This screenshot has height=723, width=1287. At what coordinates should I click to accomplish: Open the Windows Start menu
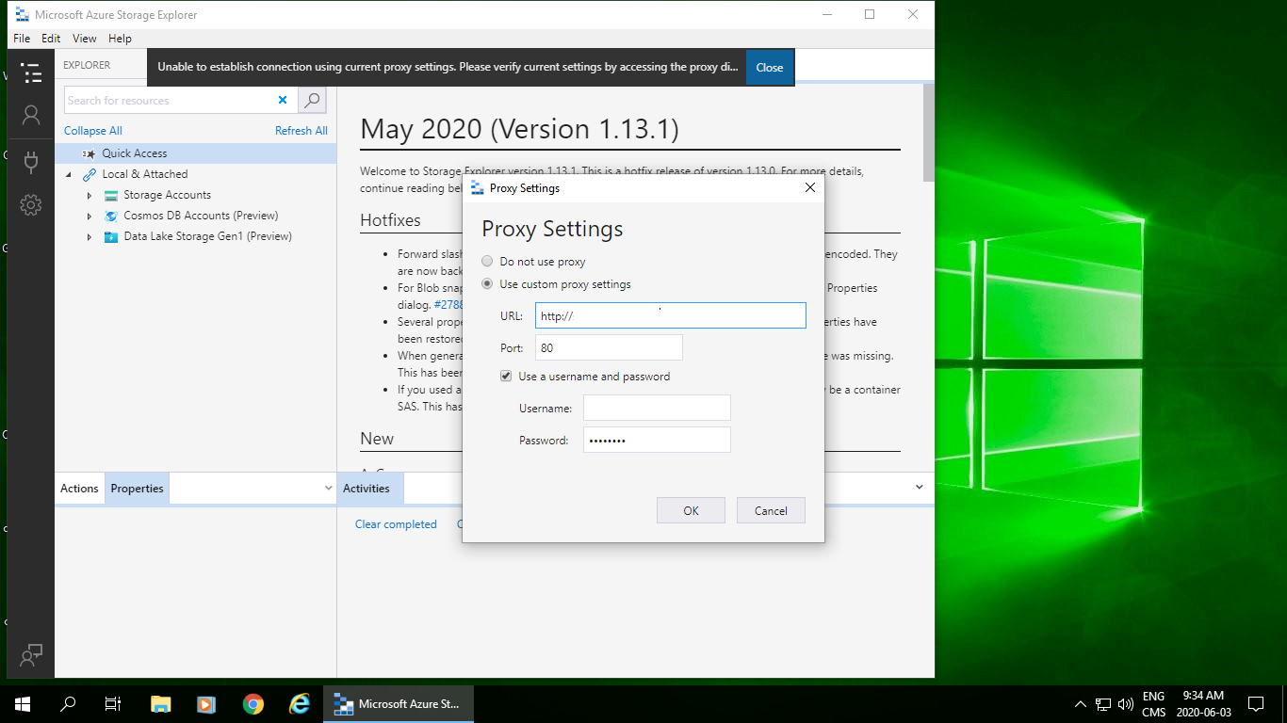pyautogui.click(x=22, y=704)
